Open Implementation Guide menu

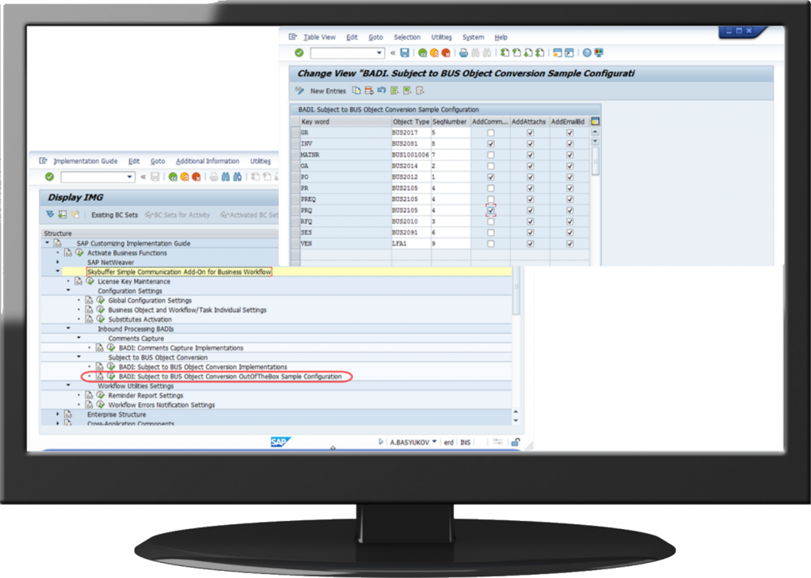(x=86, y=162)
